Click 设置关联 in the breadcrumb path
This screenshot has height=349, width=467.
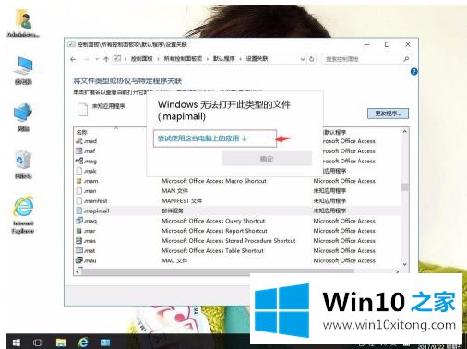(257, 59)
